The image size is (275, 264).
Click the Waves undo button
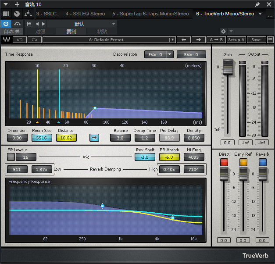(x=20, y=40)
